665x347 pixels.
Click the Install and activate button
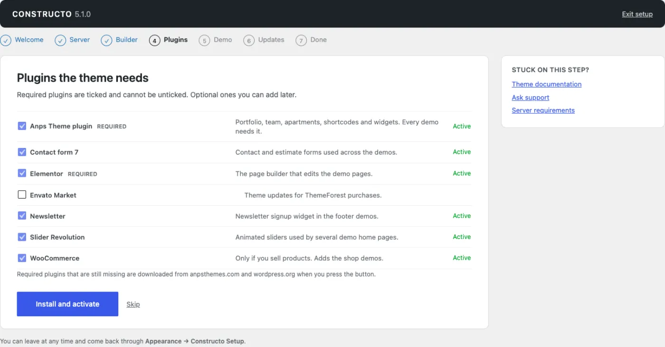pos(67,304)
